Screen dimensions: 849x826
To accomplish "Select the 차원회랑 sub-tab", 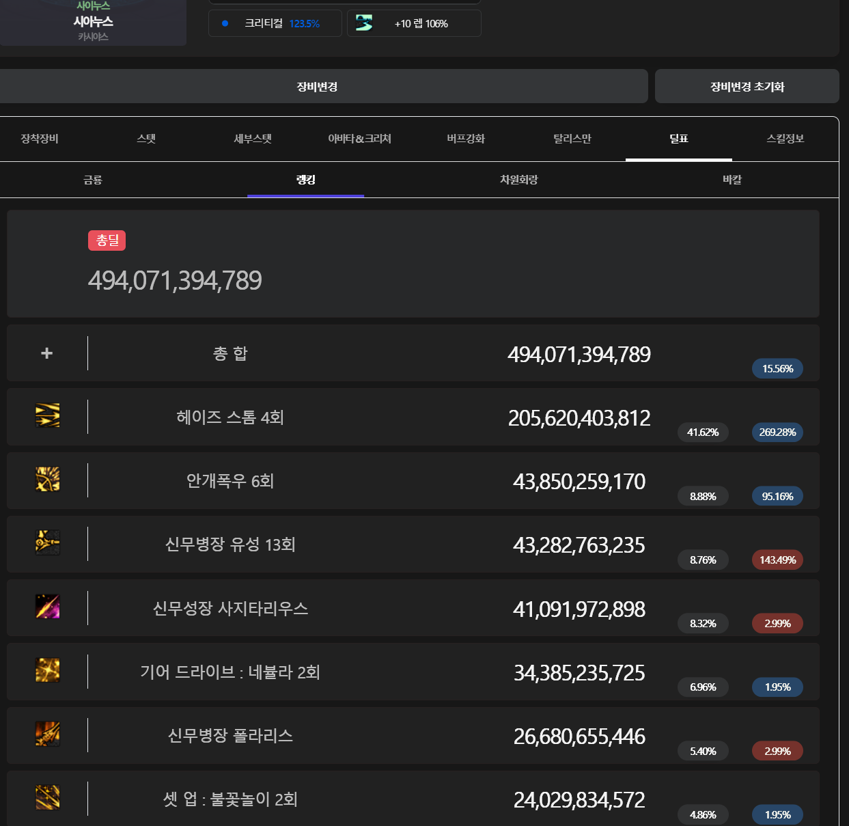I will pos(518,180).
